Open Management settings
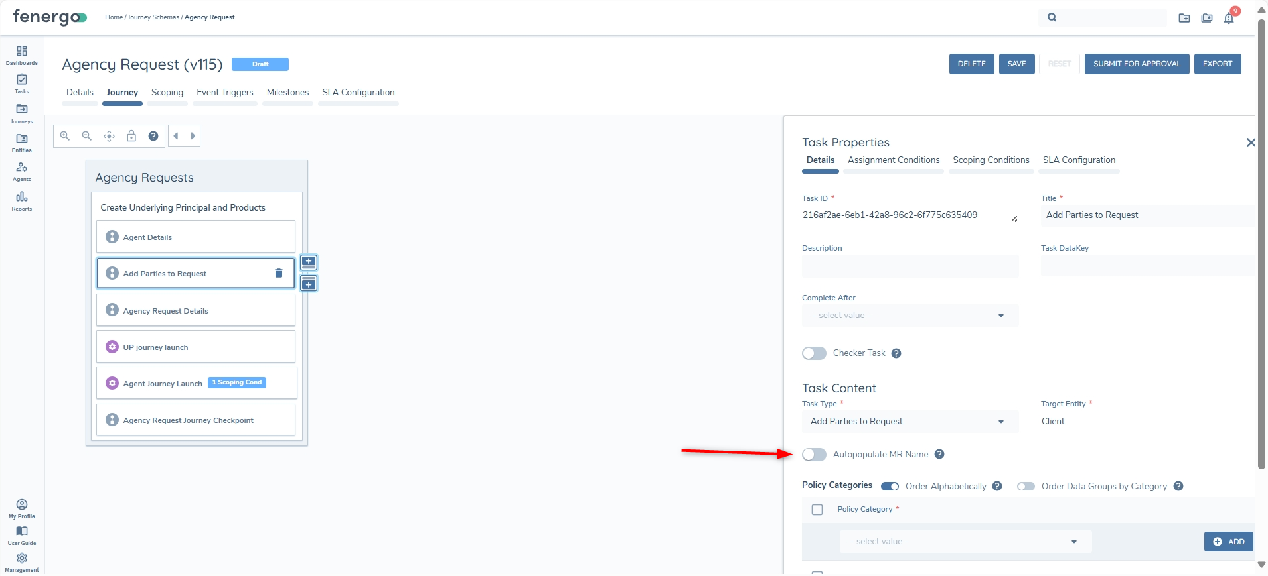This screenshot has height=576, width=1268. 22,563
